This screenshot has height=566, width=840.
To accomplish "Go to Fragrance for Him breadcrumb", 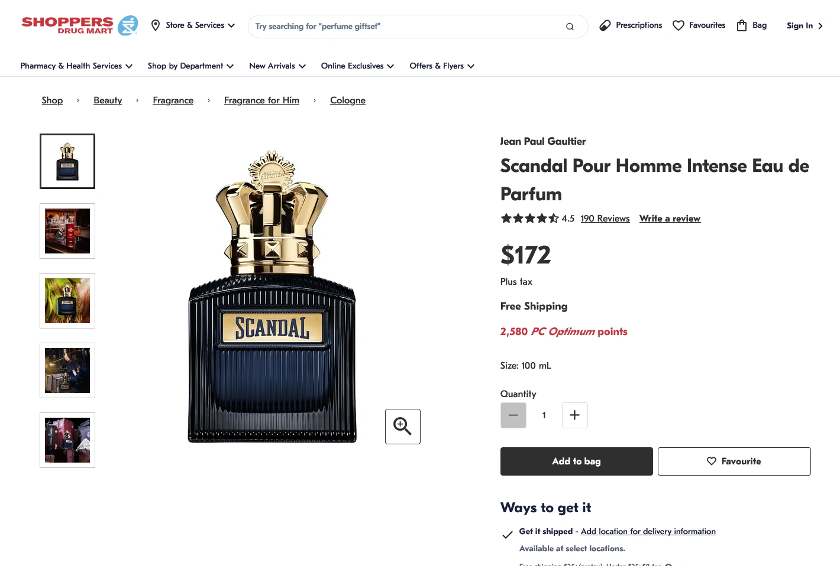I will click(x=261, y=100).
